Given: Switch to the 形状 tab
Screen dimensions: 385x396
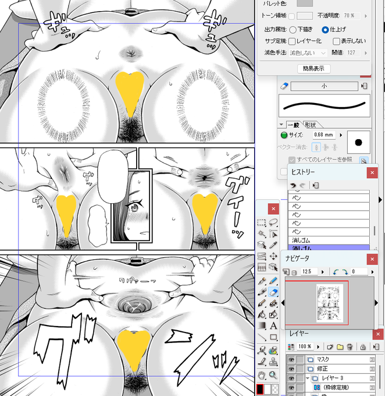Looking at the screenshot, I should point(311,125).
